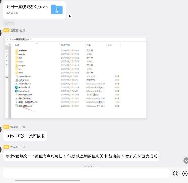Click the sender name above 电脑打开这个就可以啦

coord(18,127)
